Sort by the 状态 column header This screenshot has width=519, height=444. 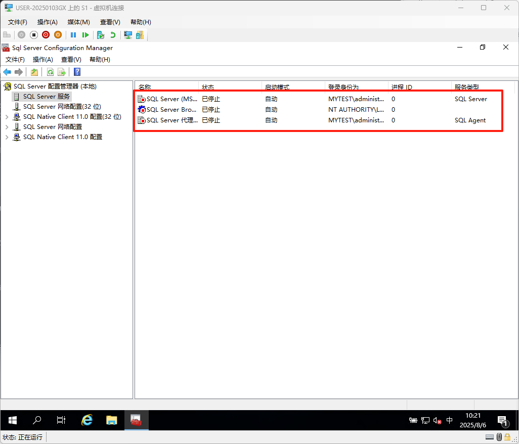(x=230, y=86)
